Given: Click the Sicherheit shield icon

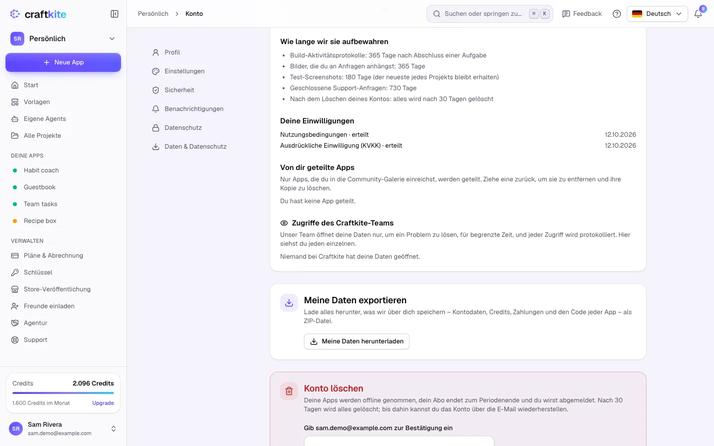Looking at the screenshot, I should (x=156, y=90).
